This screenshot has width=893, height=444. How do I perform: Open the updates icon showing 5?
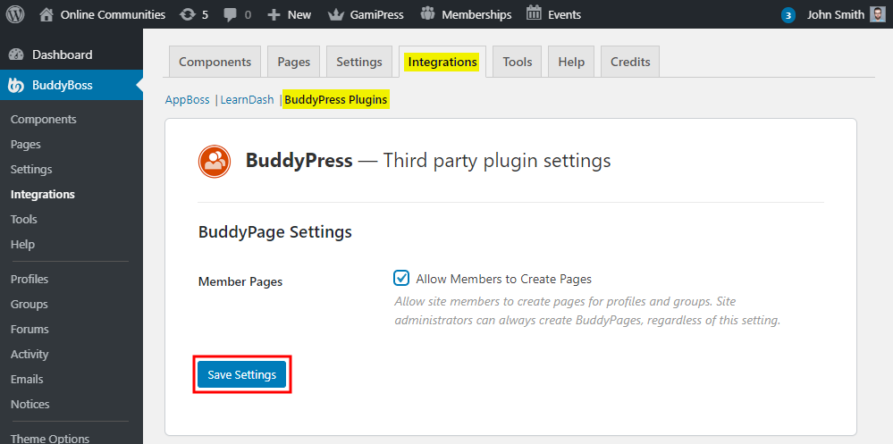click(188, 15)
